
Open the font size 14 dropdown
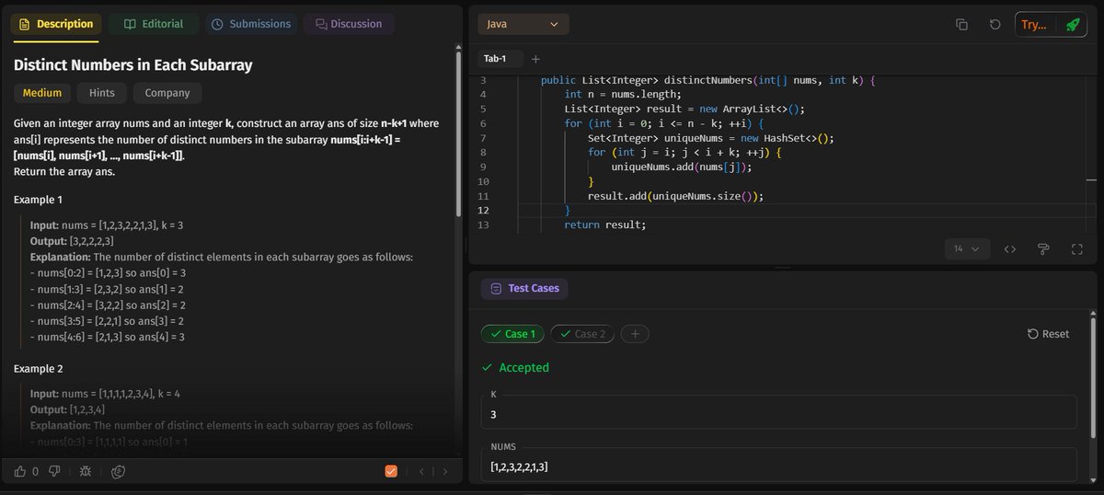(x=967, y=248)
